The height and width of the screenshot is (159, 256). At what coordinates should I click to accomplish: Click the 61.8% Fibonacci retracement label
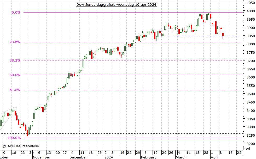pos(15,90)
